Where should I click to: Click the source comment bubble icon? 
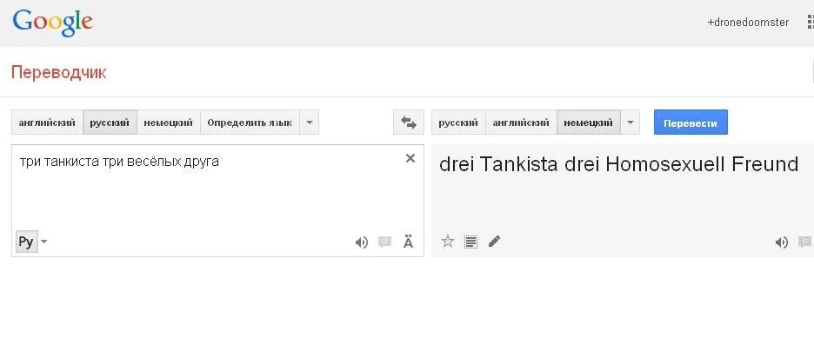[384, 242]
